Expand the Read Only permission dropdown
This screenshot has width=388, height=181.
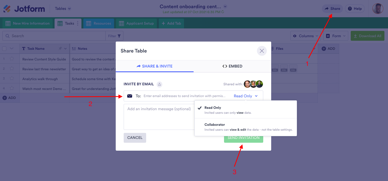pyautogui.click(x=246, y=96)
